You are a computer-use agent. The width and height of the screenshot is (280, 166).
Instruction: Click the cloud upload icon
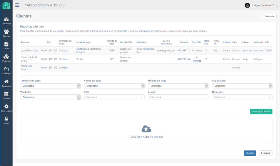click(x=146, y=129)
